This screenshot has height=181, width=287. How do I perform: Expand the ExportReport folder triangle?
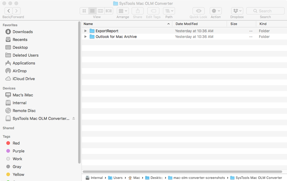[x=85, y=31]
